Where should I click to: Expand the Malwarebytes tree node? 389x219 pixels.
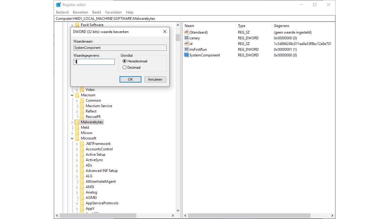72,122
